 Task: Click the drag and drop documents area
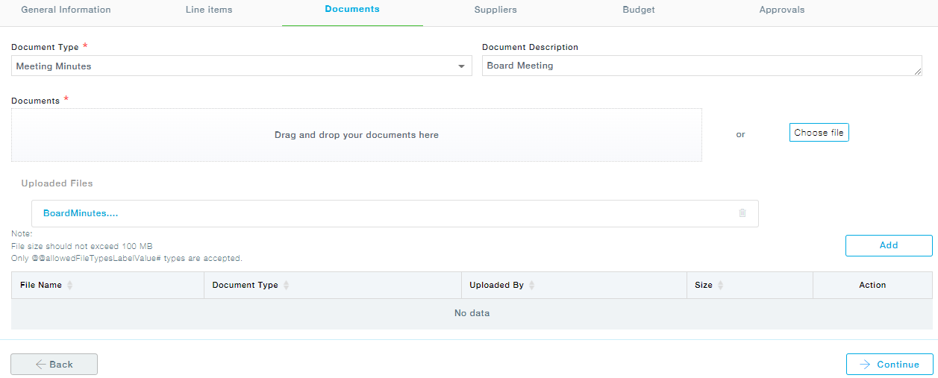357,135
